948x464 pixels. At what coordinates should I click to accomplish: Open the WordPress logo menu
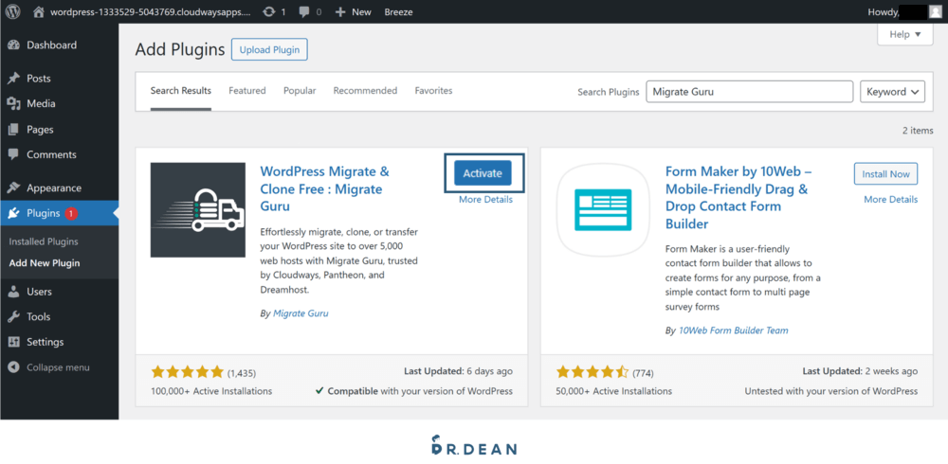[12, 11]
